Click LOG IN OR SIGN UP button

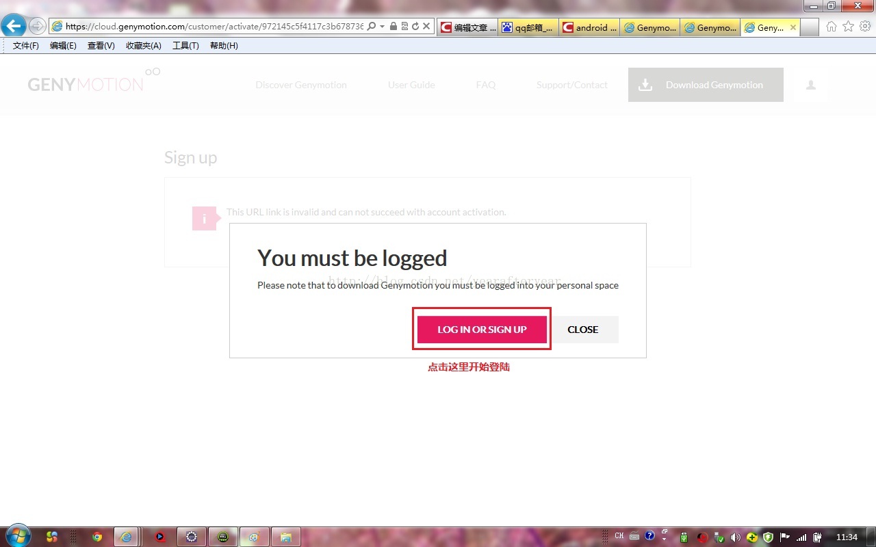[x=482, y=330]
